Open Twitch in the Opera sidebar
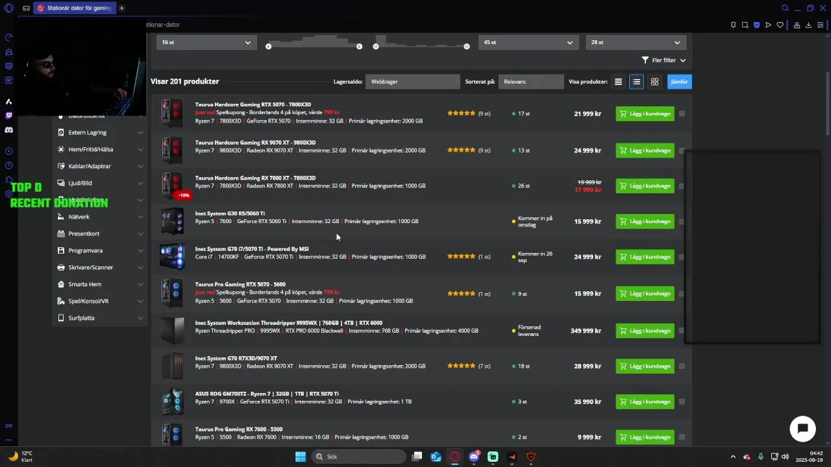Image resolution: width=831 pixels, height=467 pixels. point(8,115)
